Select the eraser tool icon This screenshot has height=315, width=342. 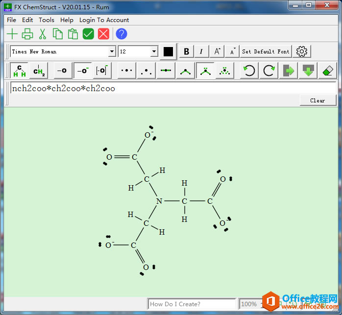pyautogui.click(x=328, y=71)
